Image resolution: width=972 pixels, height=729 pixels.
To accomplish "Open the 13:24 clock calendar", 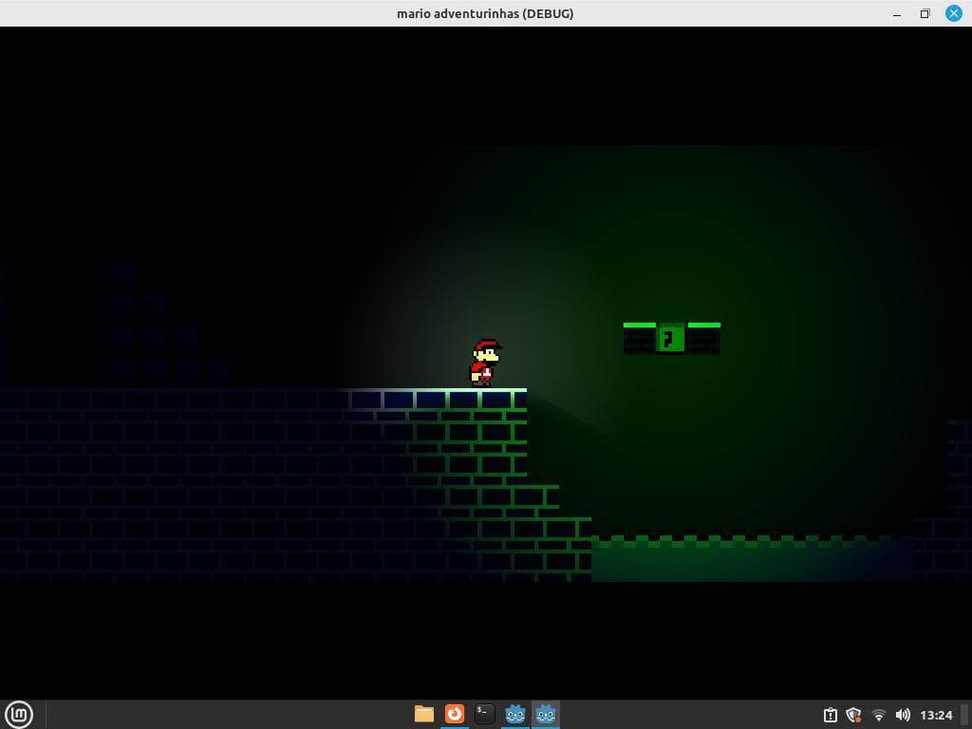I will 936,716.
